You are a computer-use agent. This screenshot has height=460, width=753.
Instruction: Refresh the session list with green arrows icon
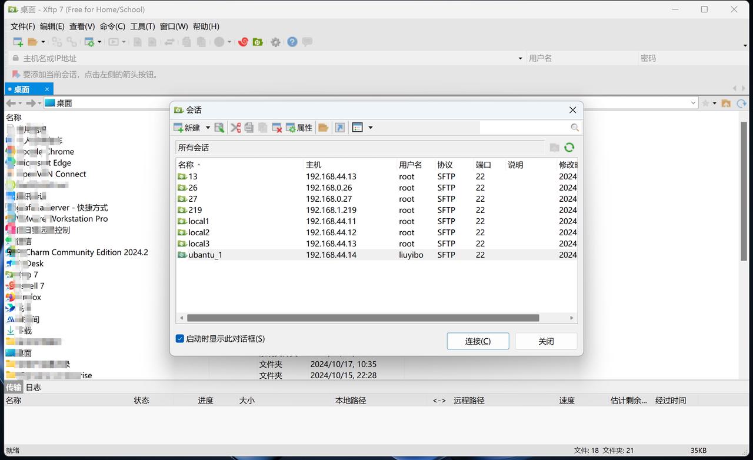tap(569, 148)
